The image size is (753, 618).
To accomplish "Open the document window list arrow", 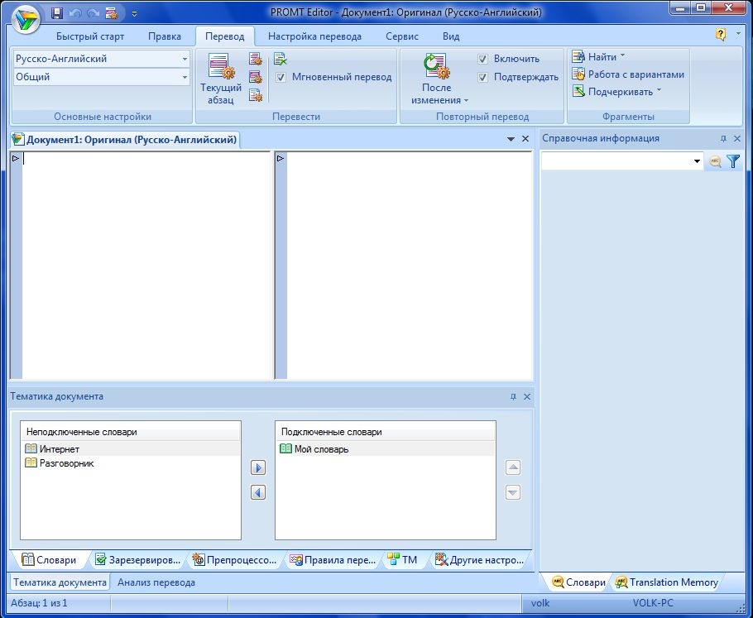I will tap(511, 139).
